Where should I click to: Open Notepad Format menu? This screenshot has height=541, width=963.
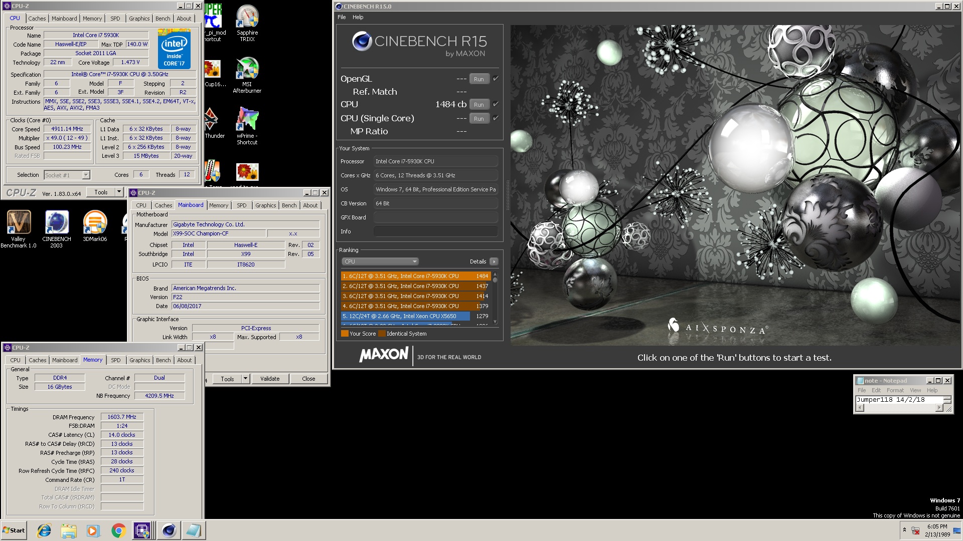895,390
